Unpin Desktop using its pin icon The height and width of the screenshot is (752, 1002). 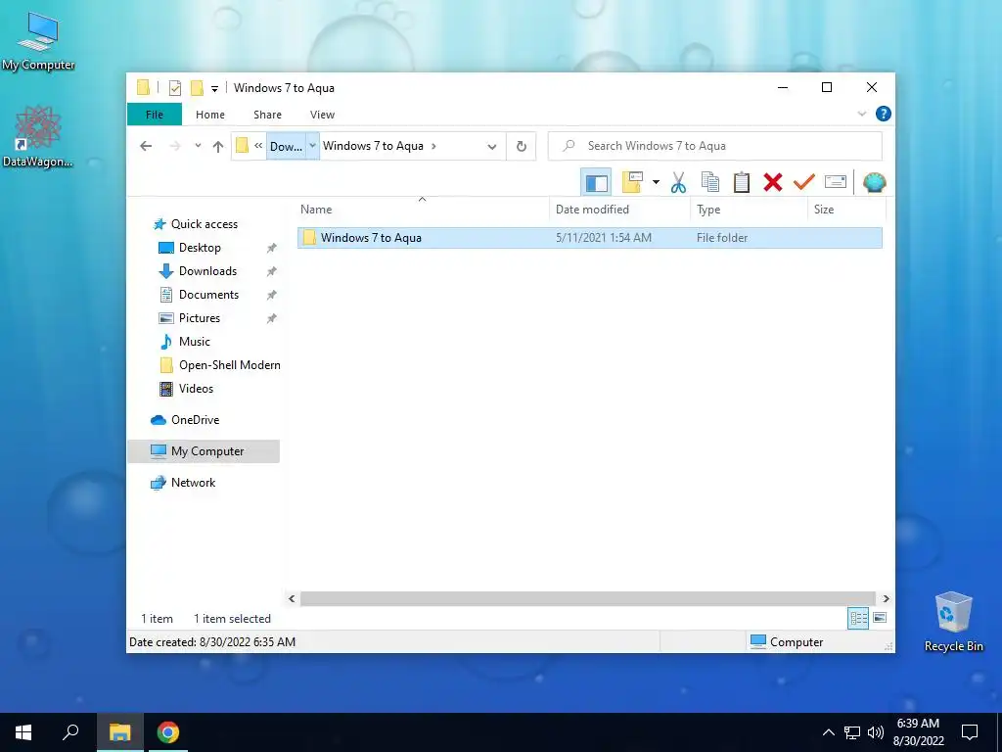pyautogui.click(x=272, y=248)
